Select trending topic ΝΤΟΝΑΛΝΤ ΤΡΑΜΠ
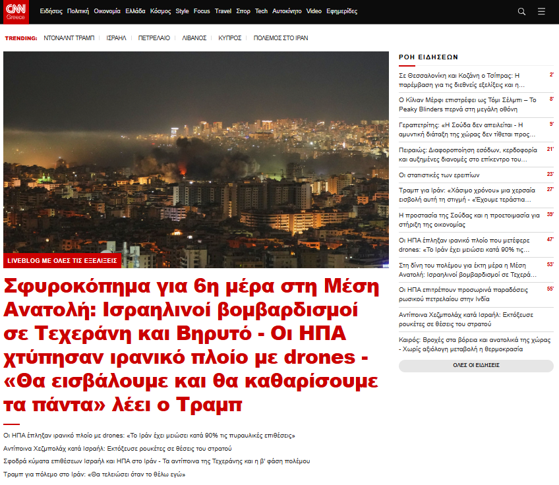This screenshot has height=485, width=559. (69, 38)
